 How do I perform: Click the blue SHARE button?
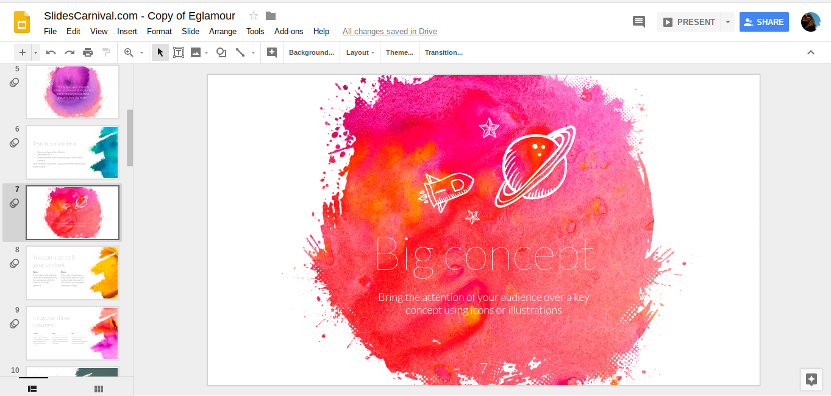(x=764, y=22)
